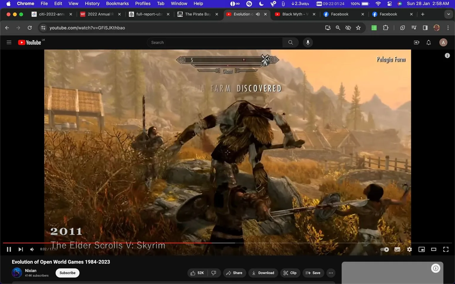Enter theater mode
455x284 pixels.
(x=433, y=249)
